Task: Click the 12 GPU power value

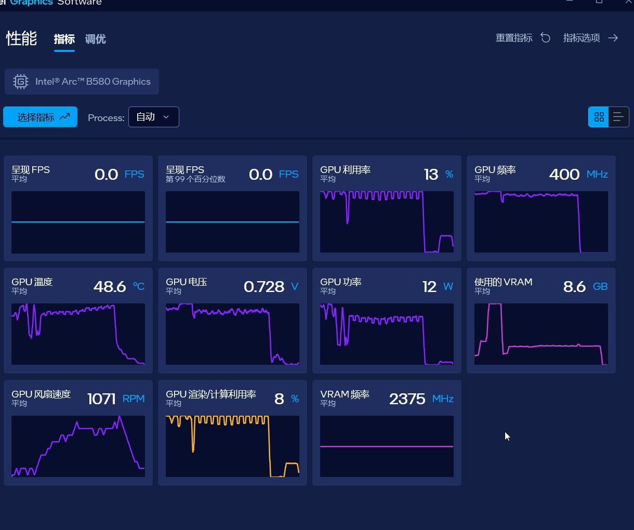Action: coord(429,286)
